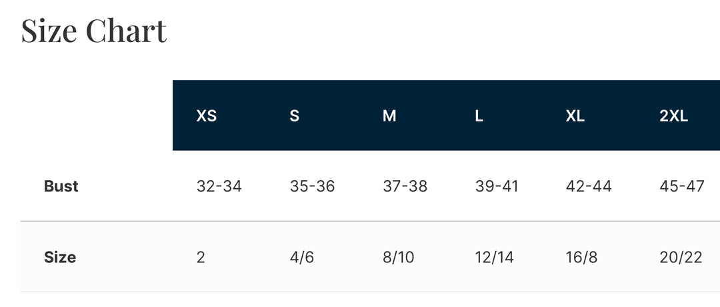Click size value 8/10
Viewport: 720px width, 307px height.
pos(399,258)
